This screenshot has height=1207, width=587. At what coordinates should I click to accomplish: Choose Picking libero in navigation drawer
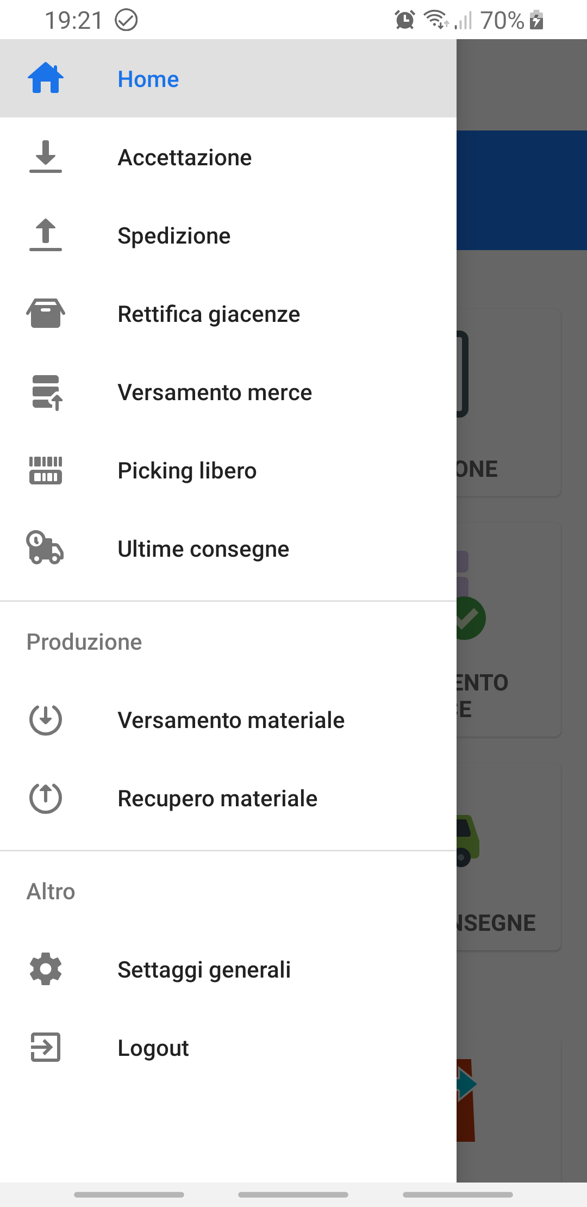[187, 471]
